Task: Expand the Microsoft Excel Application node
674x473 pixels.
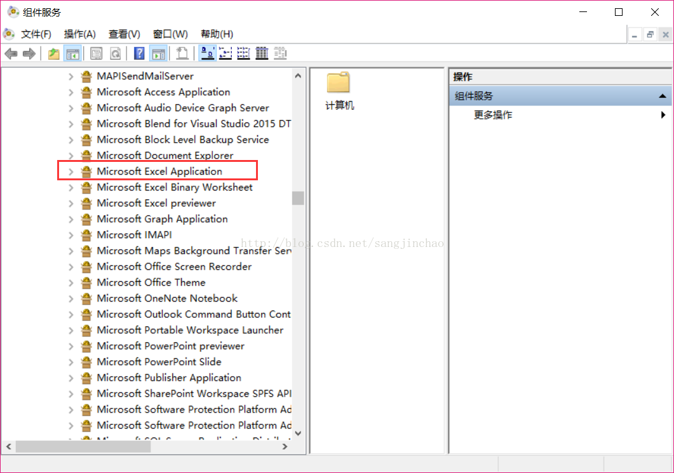Action: pyautogui.click(x=70, y=171)
